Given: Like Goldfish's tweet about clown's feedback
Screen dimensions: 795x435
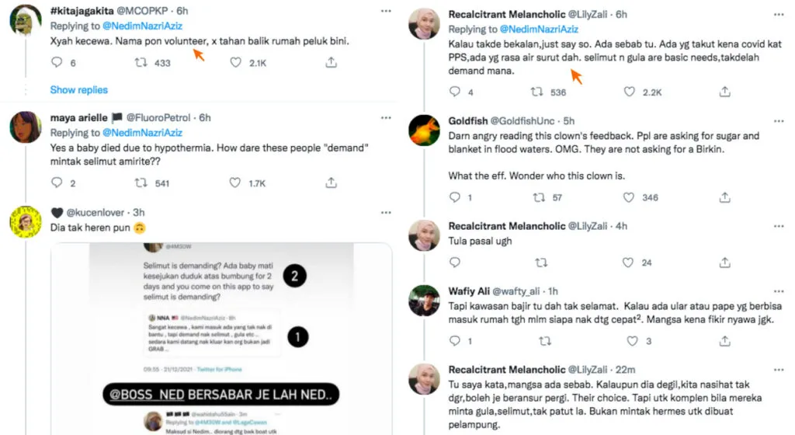Looking at the screenshot, I should (629, 197).
